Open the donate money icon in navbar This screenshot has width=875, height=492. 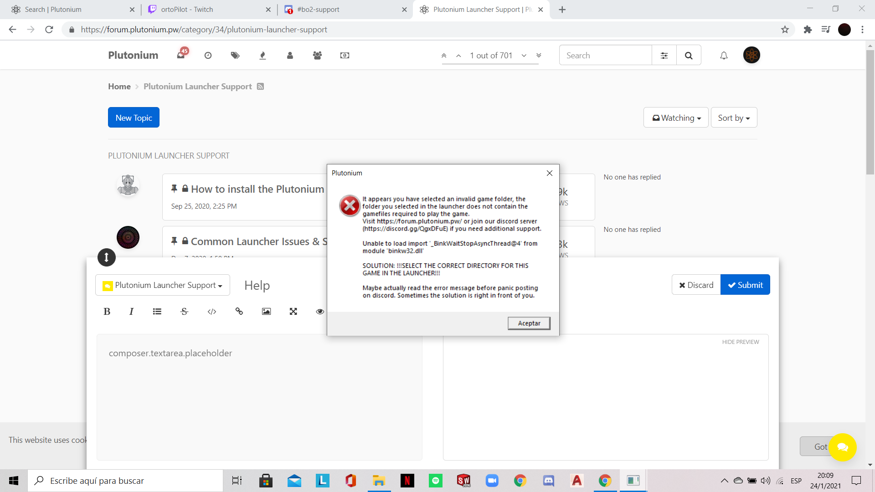(345, 56)
